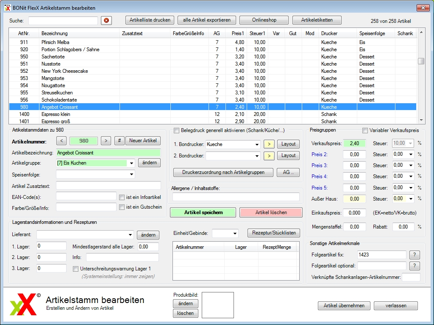Screen dimensions: 434x325
Task: Open Layout for 1. Bondrucker
Action: (288, 144)
